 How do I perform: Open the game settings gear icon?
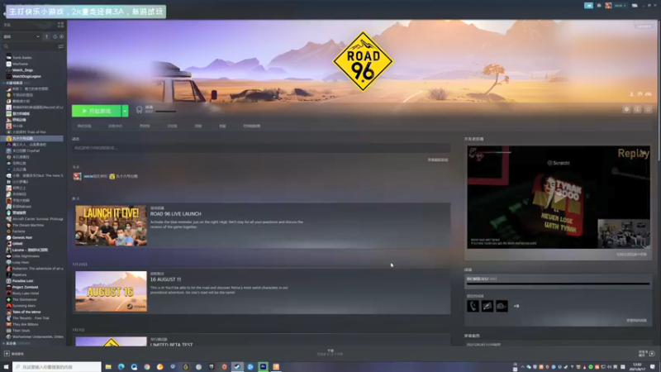[x=627, y=110]
